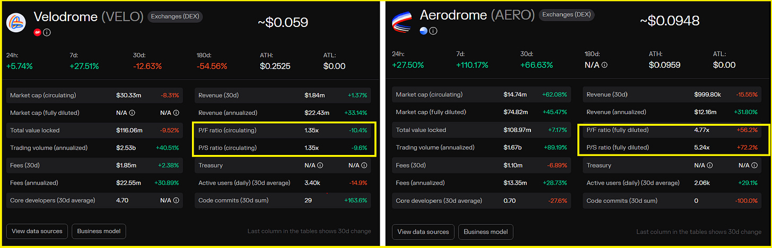Click the Velodrome (VELO) title
Viewport: 772px width, 248px height.
tap(89, 17)
